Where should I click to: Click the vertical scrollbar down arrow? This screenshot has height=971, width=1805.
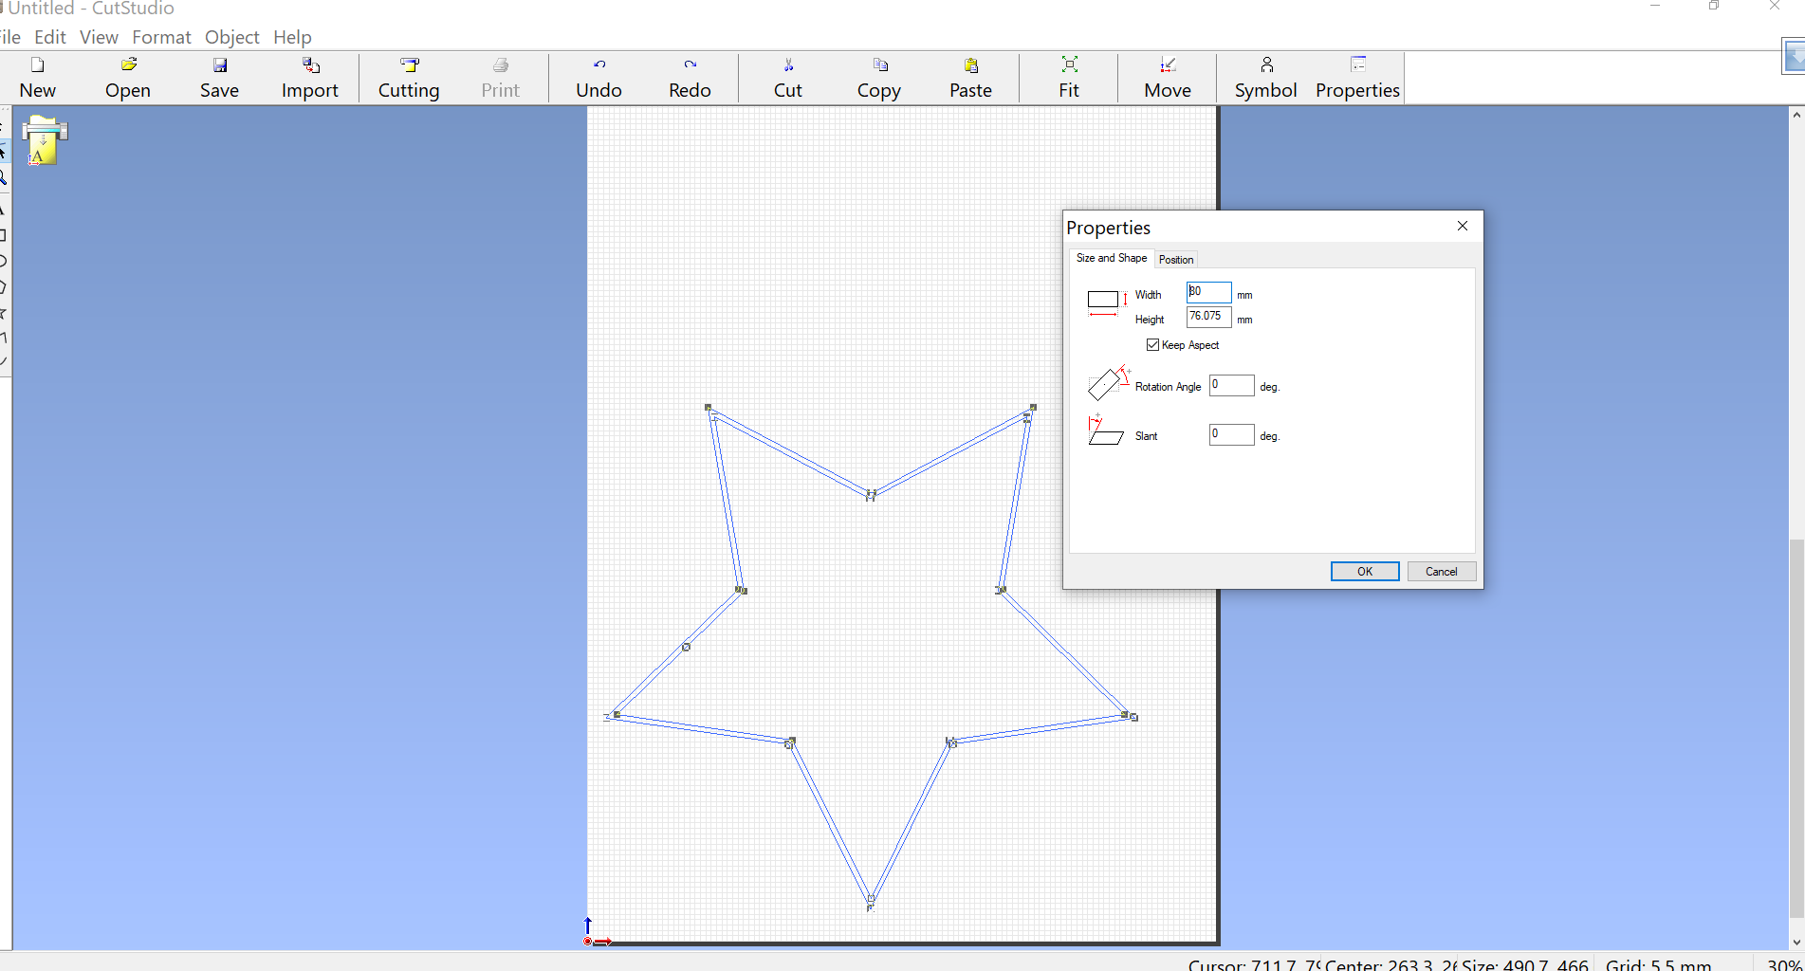(1796, 942)
